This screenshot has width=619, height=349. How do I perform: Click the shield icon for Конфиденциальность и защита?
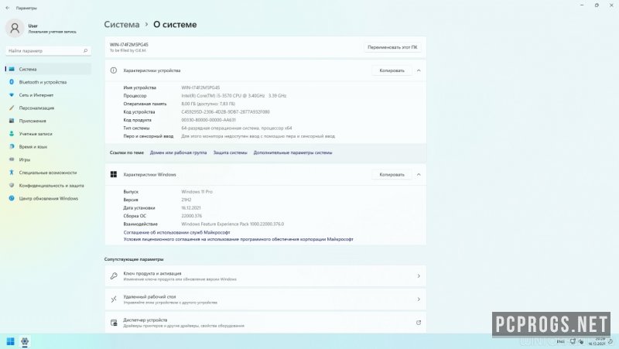[12, 185]
